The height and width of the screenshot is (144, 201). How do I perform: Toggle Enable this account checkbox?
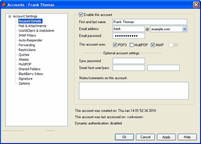(x=81, y=14)
